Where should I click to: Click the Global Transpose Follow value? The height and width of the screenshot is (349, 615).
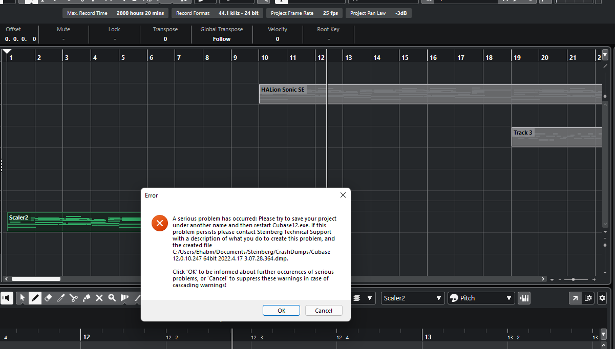[222, 39]
